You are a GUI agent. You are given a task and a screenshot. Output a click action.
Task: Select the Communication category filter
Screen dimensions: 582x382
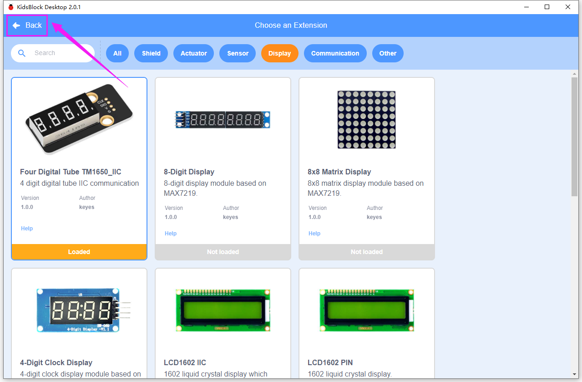335,53
